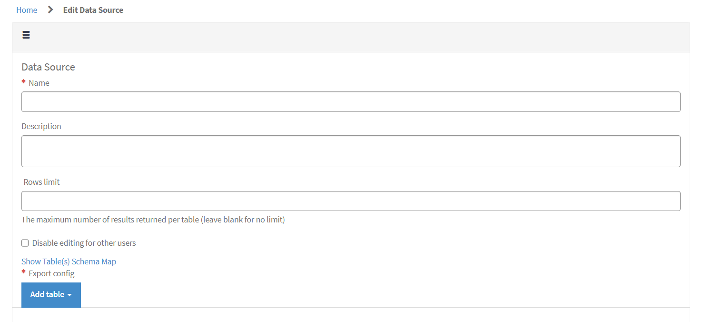Click the caret arrow on Add table
The width and height of the screenshot is (703, 322).
(69, 295)
